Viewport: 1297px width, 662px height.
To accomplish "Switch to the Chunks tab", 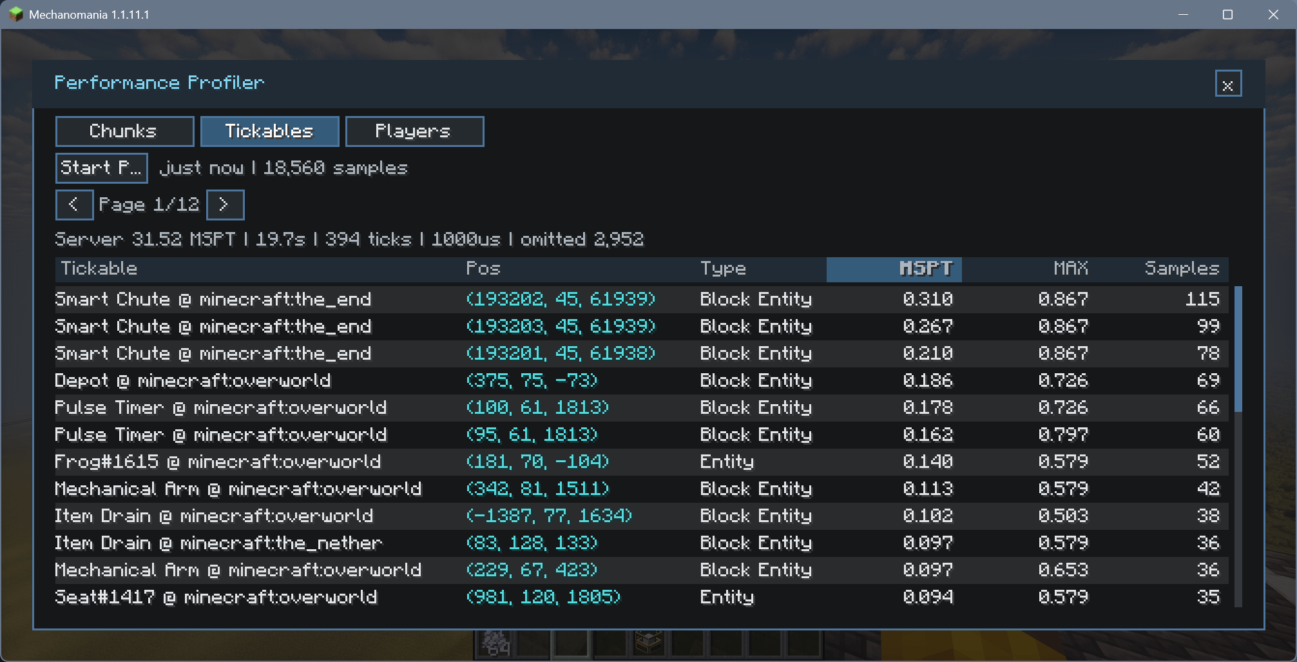I will [x=124, y=131].
